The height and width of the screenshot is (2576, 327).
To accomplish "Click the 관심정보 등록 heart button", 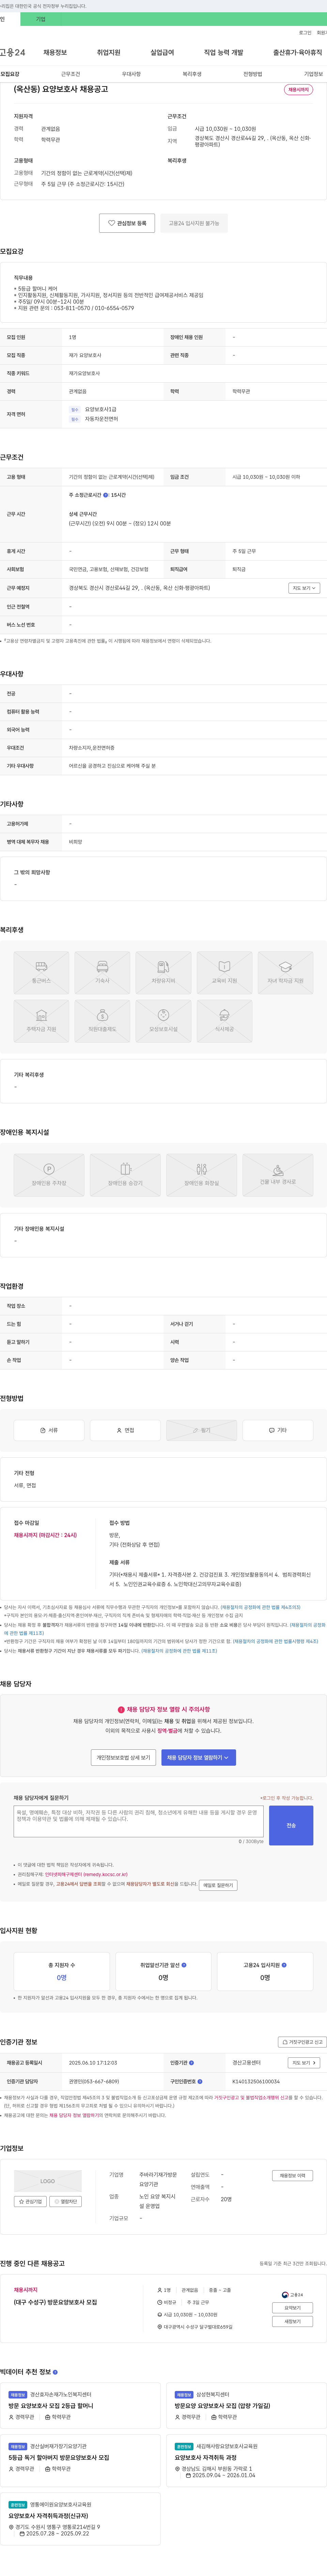I will (127, 223).
